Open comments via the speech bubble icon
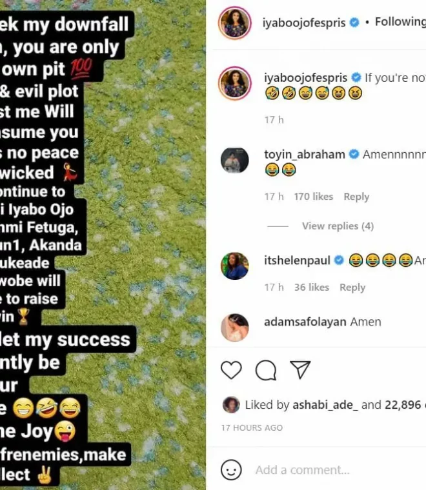Screen dimensions: 426x490 tap(265, 369)
